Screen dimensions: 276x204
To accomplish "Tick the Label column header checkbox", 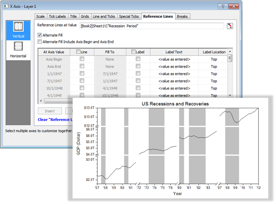I will (134, 52).
